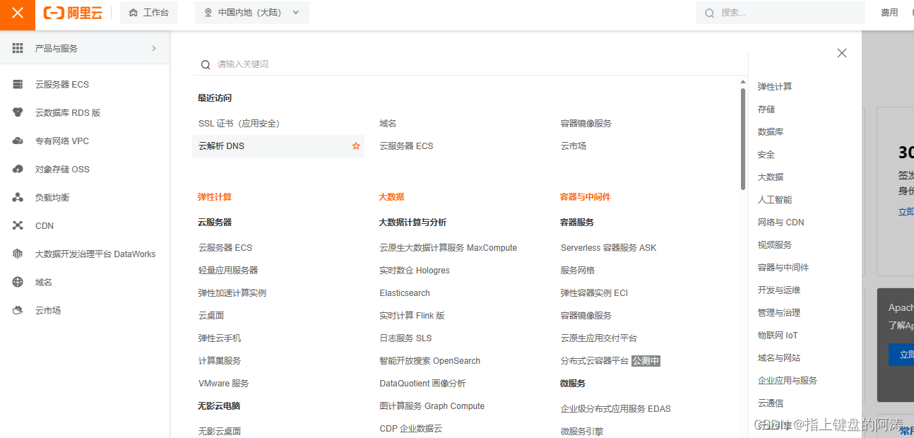Screen dimensions: 914x438
Task: Open SSL 证书（应用安全） from recent visits
Action: coord(239,124)
